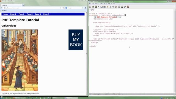This screenshot has width=176, height=99.
Task: Click the Save As icon in Emacs toolbar
Action: [105, 7]
